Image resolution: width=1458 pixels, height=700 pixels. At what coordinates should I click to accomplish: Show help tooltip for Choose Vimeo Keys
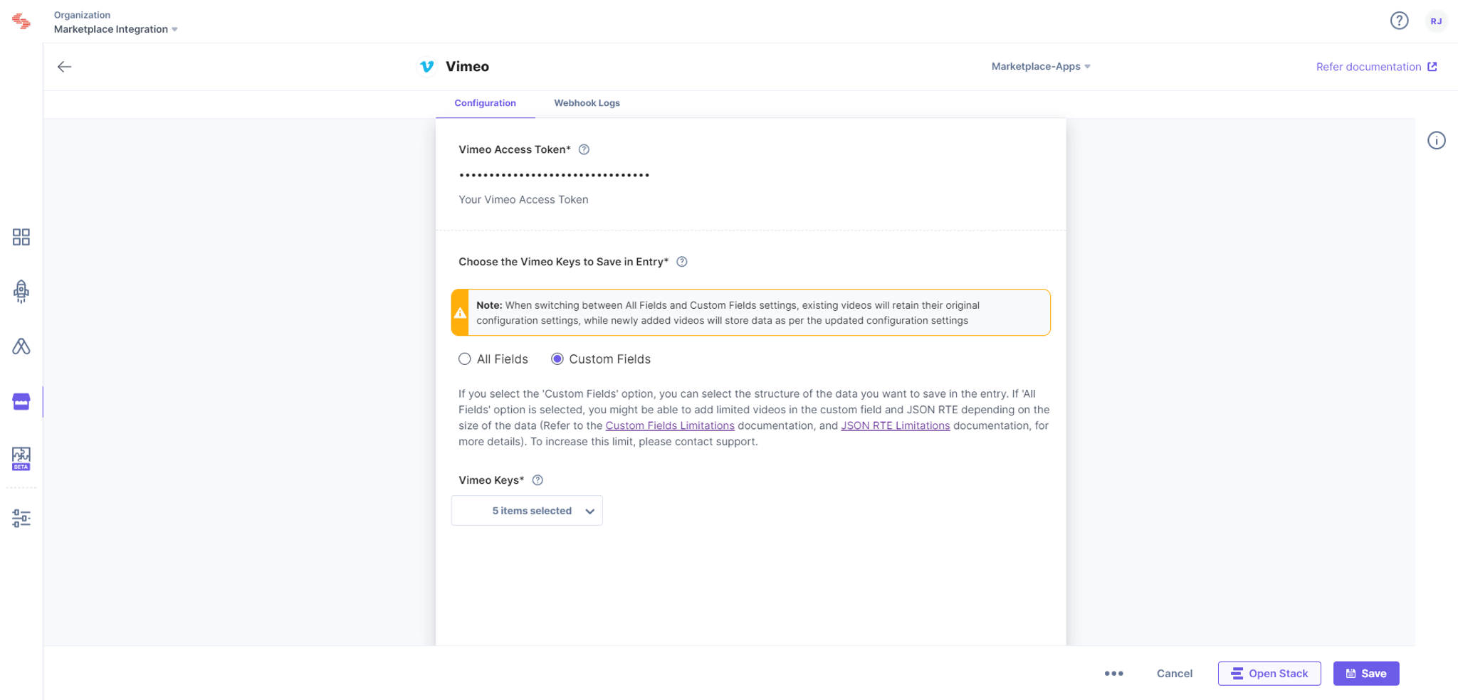(681, 262)
